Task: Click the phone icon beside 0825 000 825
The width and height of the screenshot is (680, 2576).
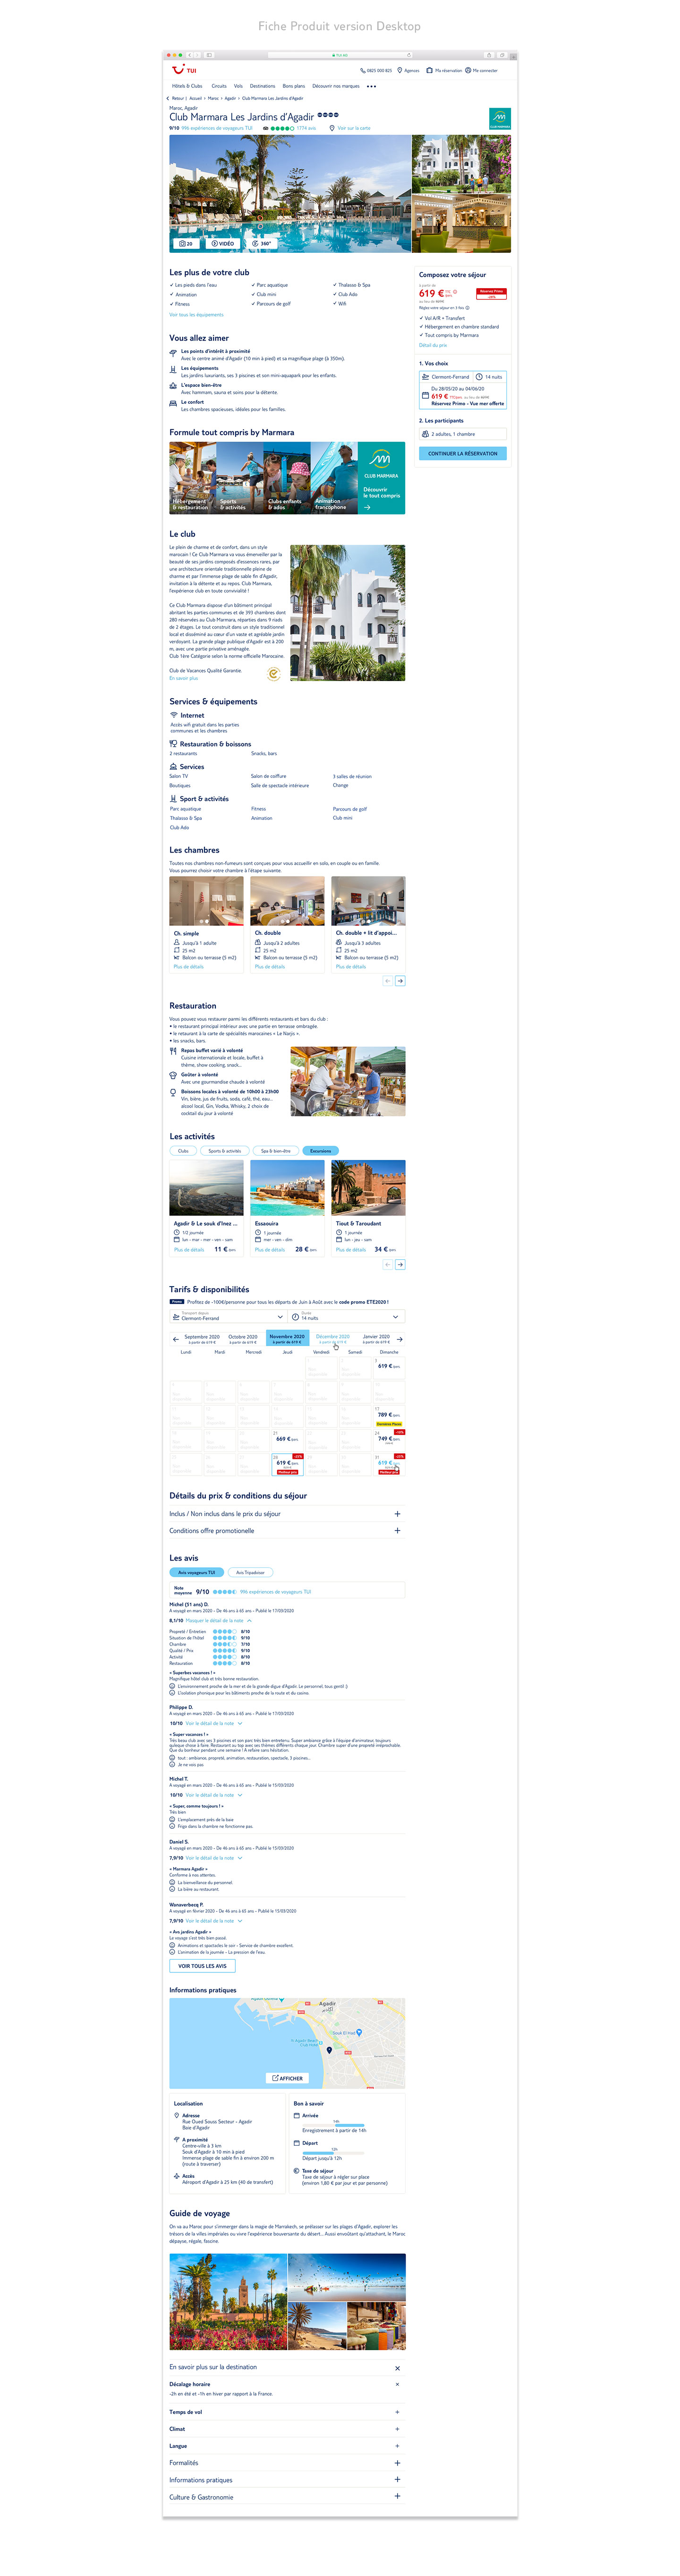Action: pos(363,71)
